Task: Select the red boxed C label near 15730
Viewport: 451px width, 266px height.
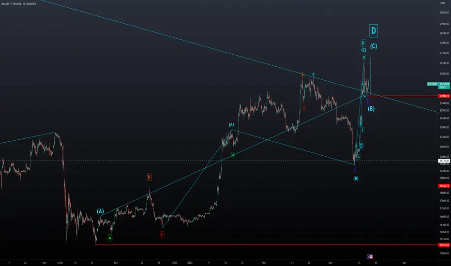Action: (162, 235)
